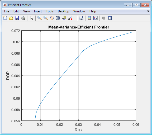This screenshot has height=135, width=152.
Task: Click the 0.05 x-axis tick label
Action: pos(117,124)
